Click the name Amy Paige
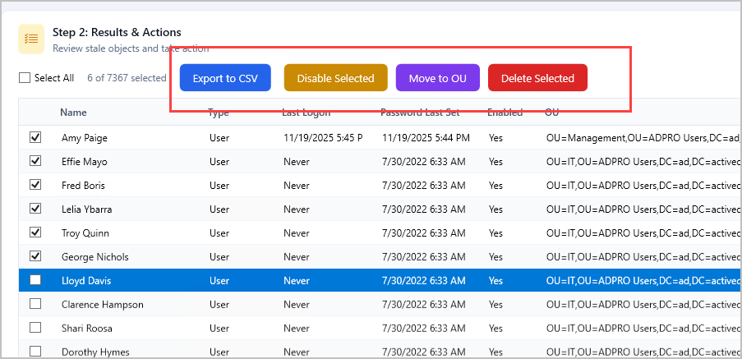Image resolution: width=742 pixels, height=359 pixels. (85, 138)
